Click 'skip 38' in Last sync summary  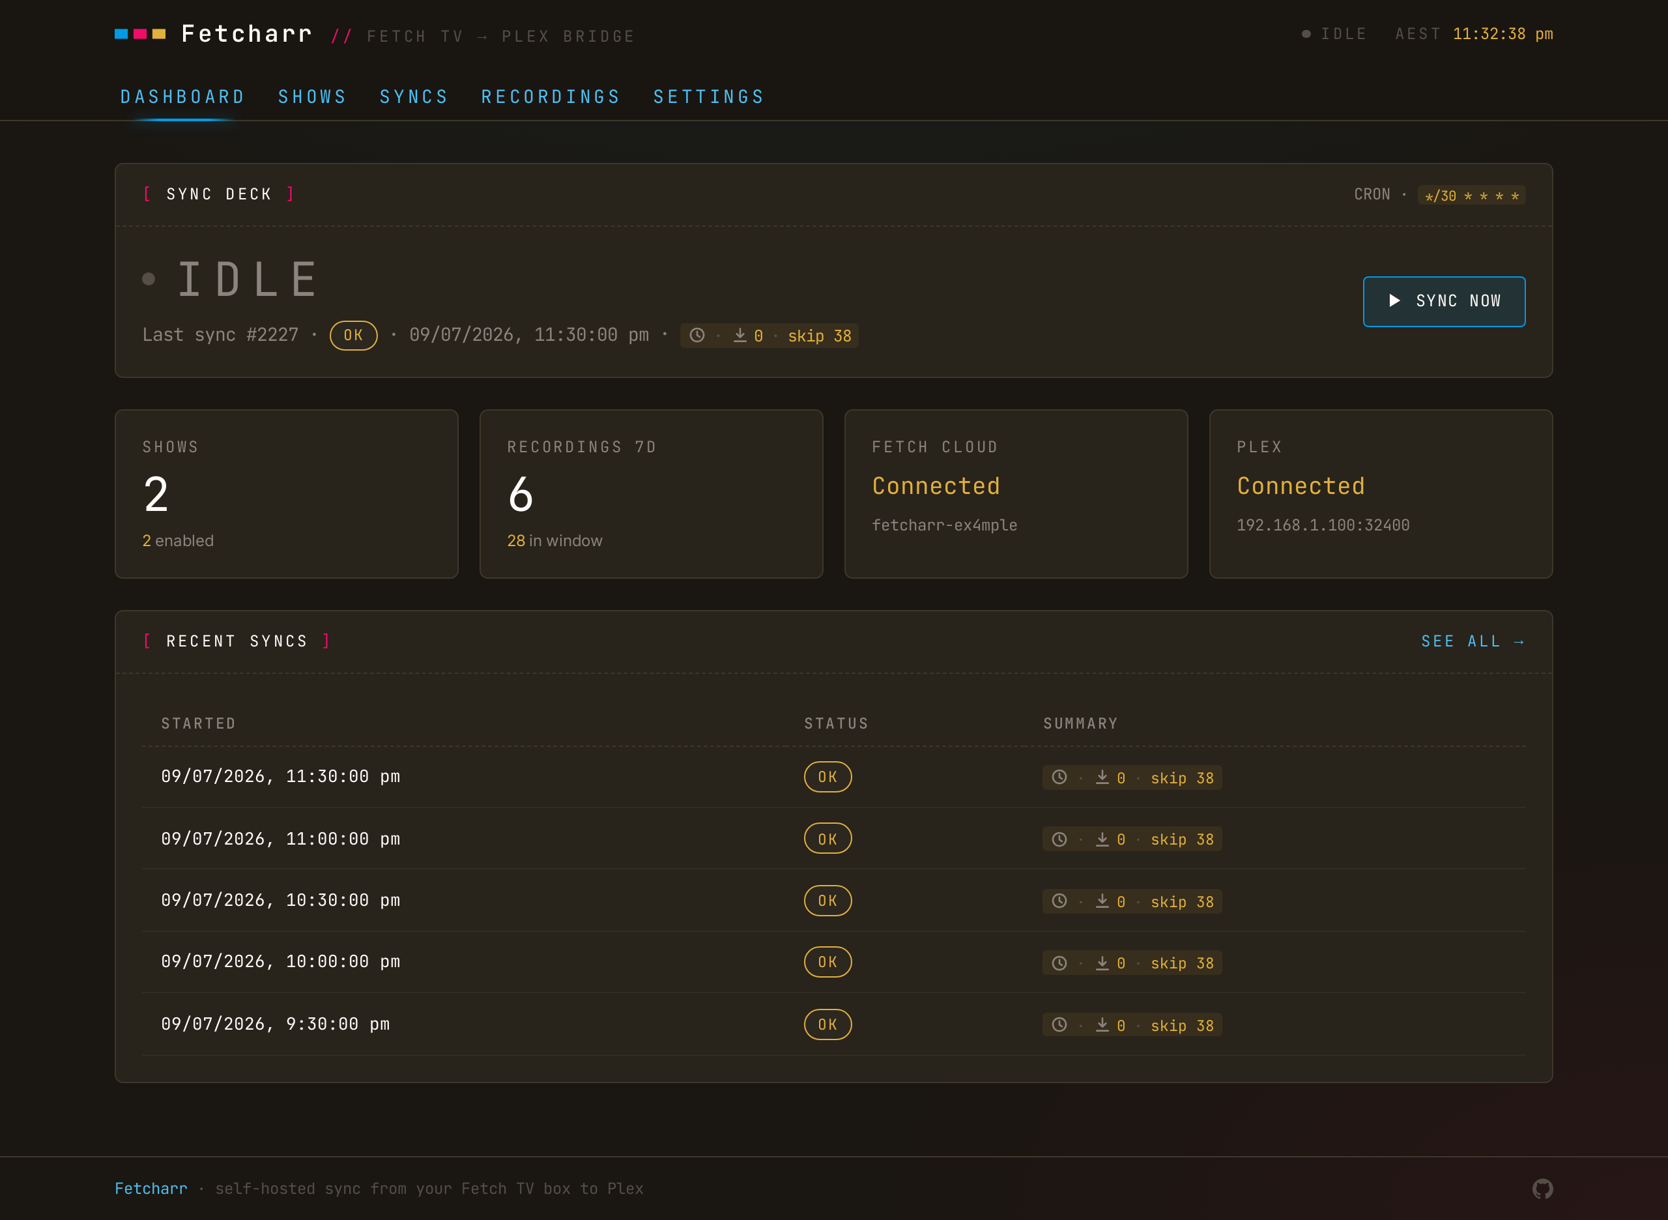820,336
